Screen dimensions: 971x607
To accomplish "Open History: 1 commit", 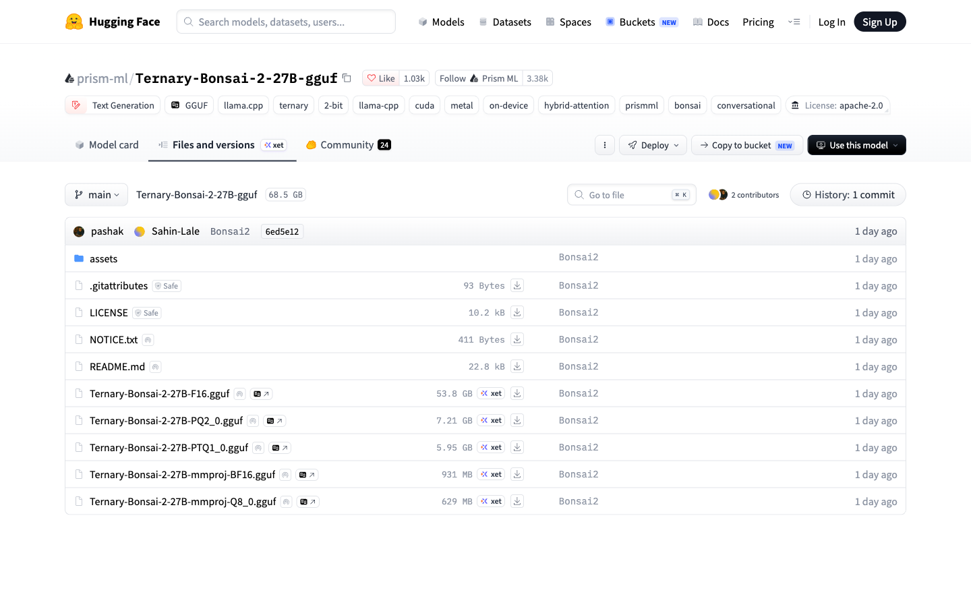I will pos(848,195).
